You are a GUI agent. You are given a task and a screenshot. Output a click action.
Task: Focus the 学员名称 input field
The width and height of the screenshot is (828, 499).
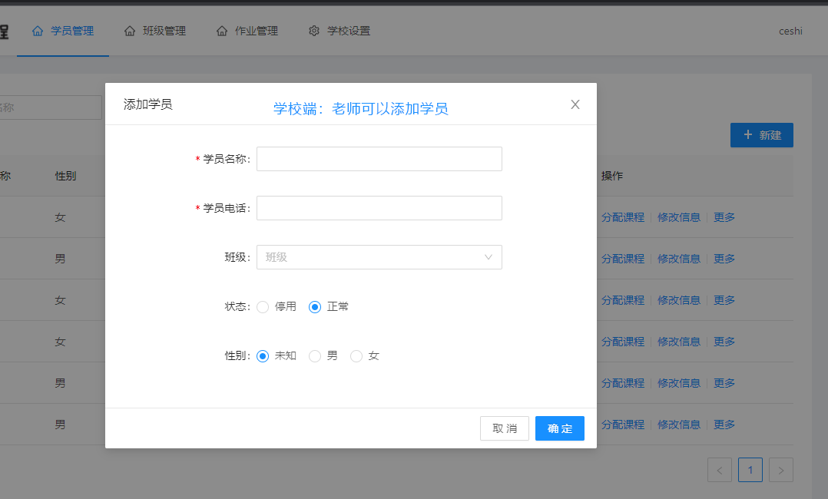pyautogui.click(x=379, y=159)
